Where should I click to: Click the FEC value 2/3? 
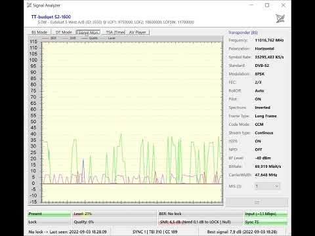[258, 83]
